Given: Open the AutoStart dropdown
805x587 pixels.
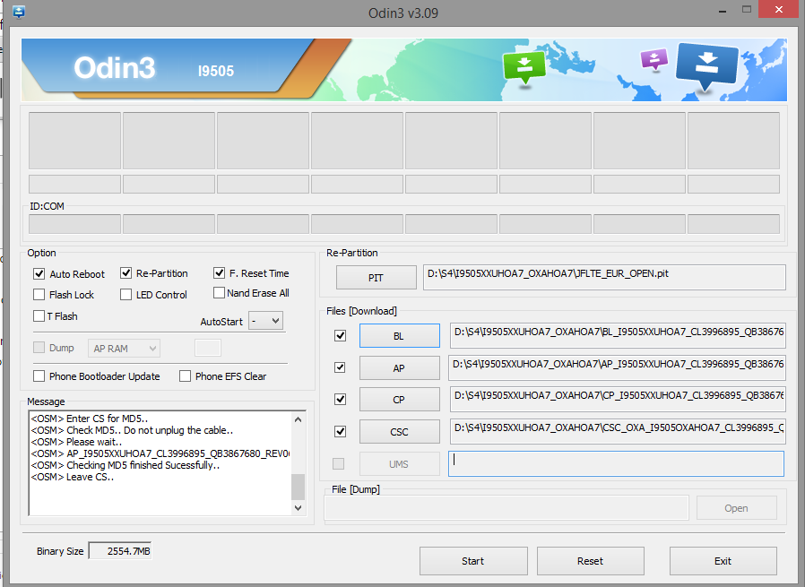Looking at the screenshot, I should pyautogui.click(x=266, y=321).
